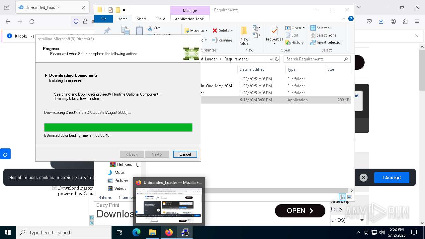
Task: Click Invert selection in ribbon
Action: coord(326,42)
